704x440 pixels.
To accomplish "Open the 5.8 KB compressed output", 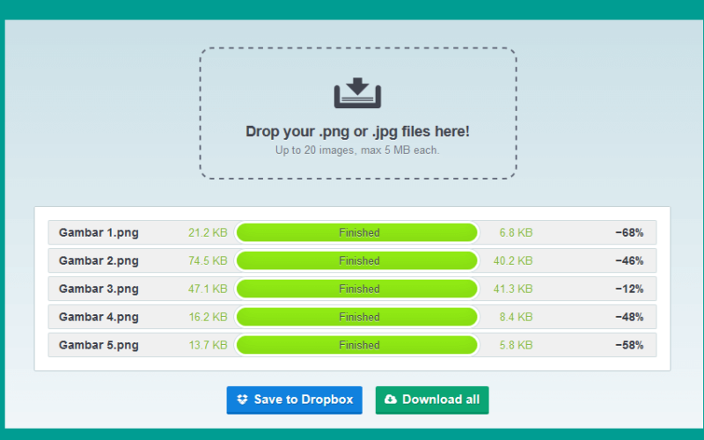I will 516,345.
